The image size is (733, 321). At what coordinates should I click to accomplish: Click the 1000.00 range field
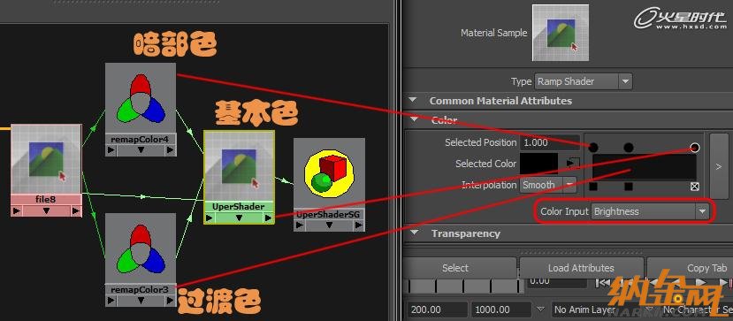pos(501,310)
